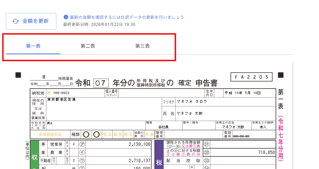Click the blue info icon beside update notice
319x169 pixels.
coord(66,17)
